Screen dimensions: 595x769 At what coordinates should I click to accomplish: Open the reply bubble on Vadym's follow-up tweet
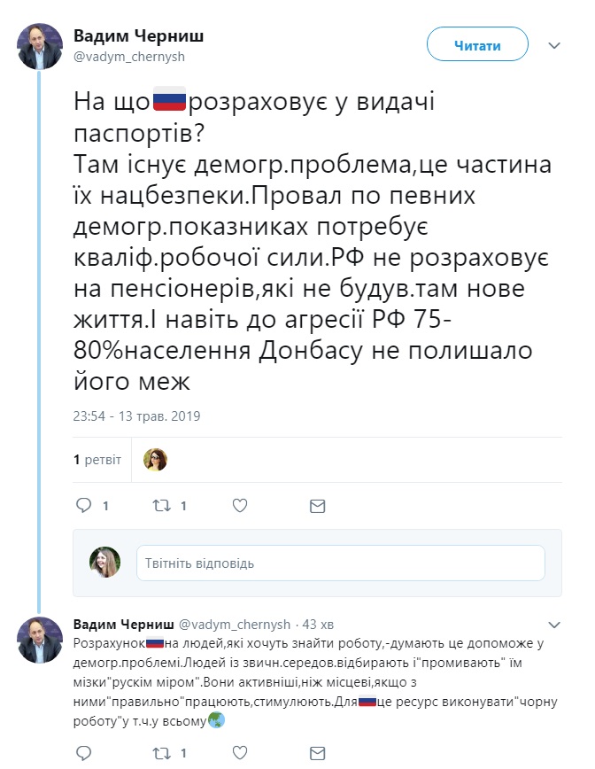click(x=84, y=753)
